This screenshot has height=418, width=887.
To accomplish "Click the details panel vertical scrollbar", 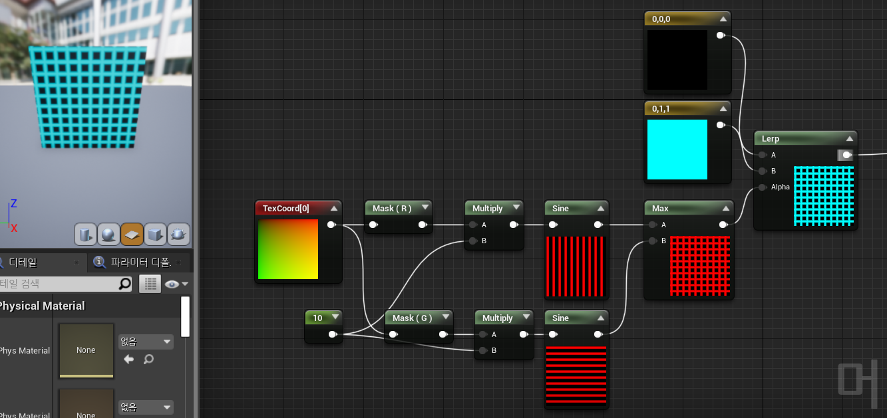I will pos(185,316).
